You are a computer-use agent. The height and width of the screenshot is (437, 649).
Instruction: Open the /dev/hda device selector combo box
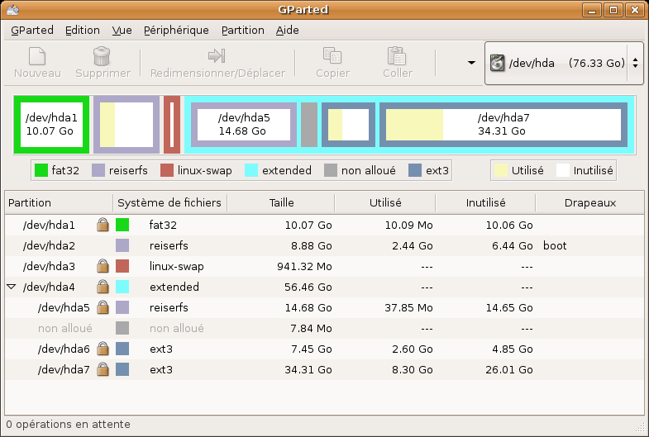(x=564, y=64)
